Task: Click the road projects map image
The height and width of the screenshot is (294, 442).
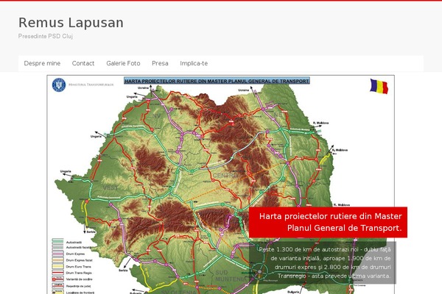Action: tap(221, 184)
